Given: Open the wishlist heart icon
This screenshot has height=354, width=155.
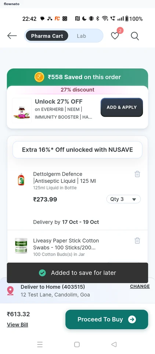Looking at the screenshot, I should 115,36.
